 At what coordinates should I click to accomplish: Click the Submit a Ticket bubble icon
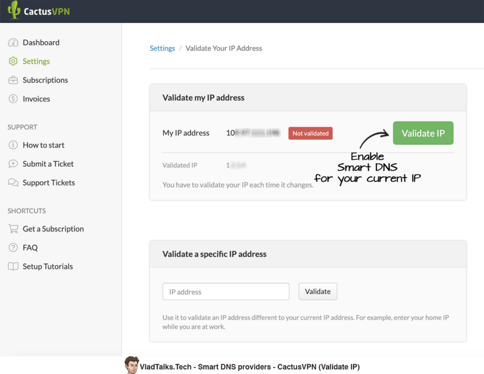(13, 164)
